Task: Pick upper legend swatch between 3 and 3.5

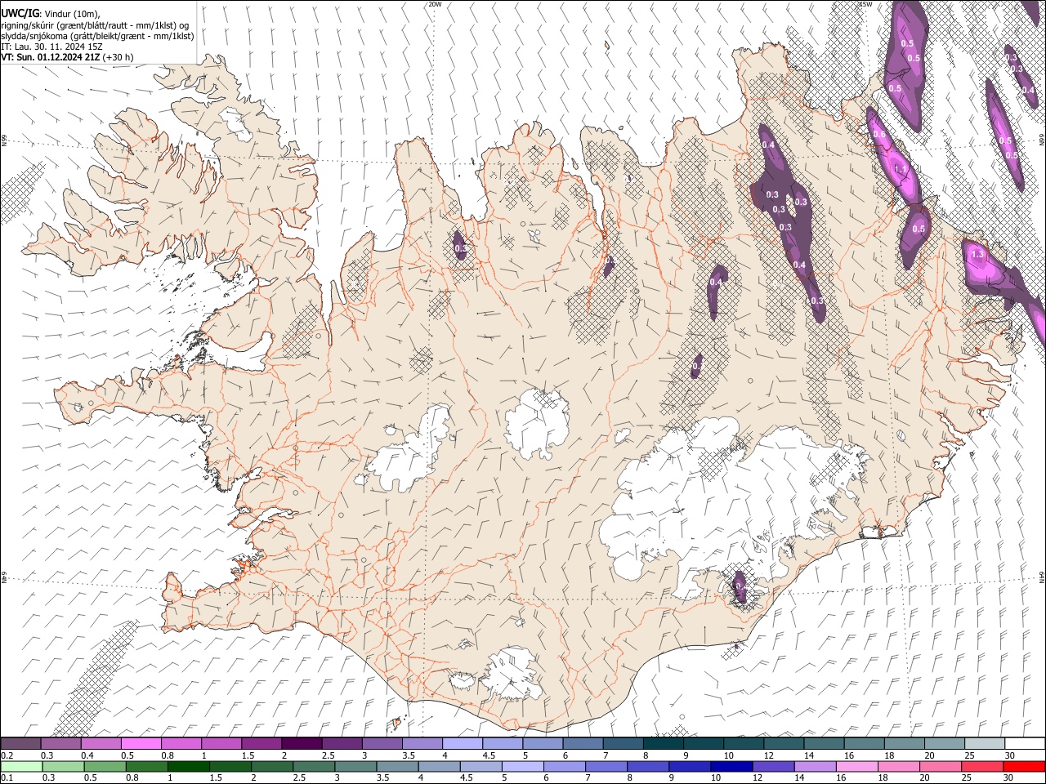Action: click(382, 743)
